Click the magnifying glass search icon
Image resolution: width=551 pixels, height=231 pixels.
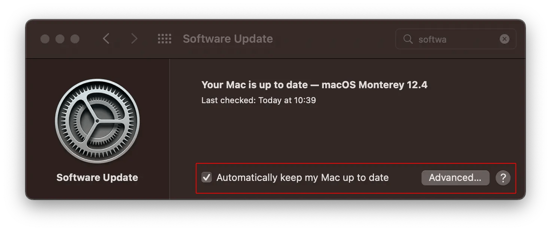[408, 39]
